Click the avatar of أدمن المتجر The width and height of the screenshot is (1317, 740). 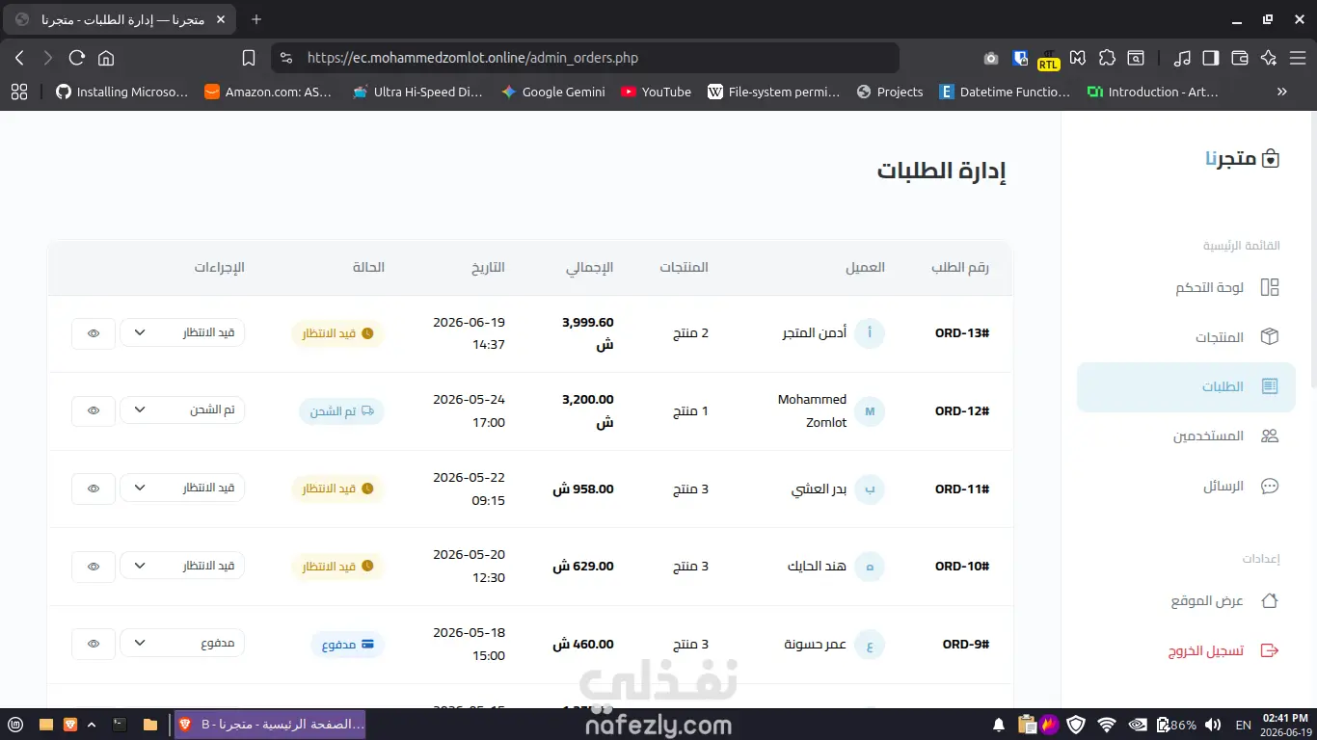(x=870, y=333)
